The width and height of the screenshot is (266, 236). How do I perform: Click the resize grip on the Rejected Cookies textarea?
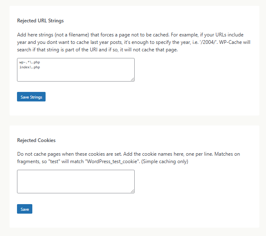132,191
